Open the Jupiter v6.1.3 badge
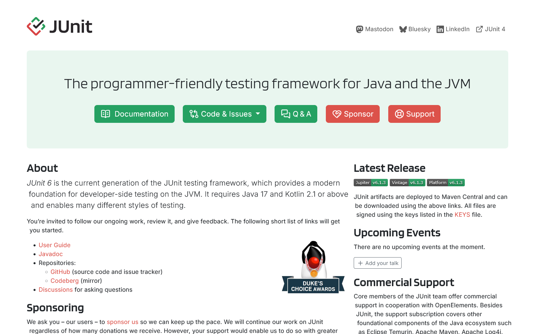The image size is (535, 334). coord(371,183)
